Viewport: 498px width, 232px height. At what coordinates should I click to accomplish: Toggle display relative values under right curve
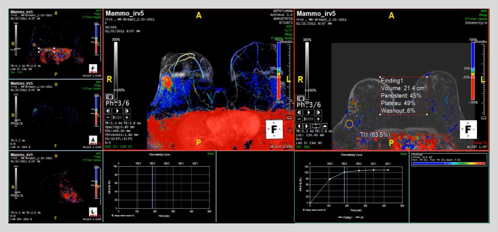[x=304, y=210]
